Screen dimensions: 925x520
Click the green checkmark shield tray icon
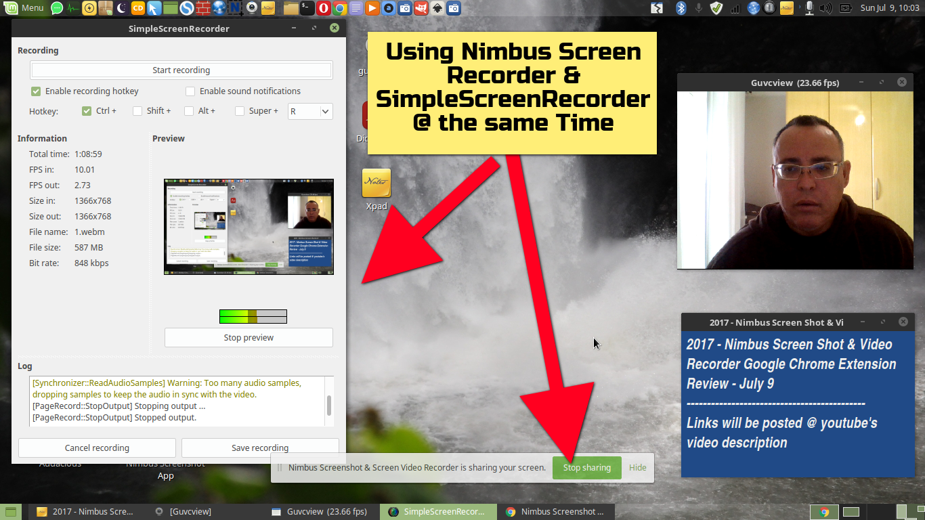716,8
